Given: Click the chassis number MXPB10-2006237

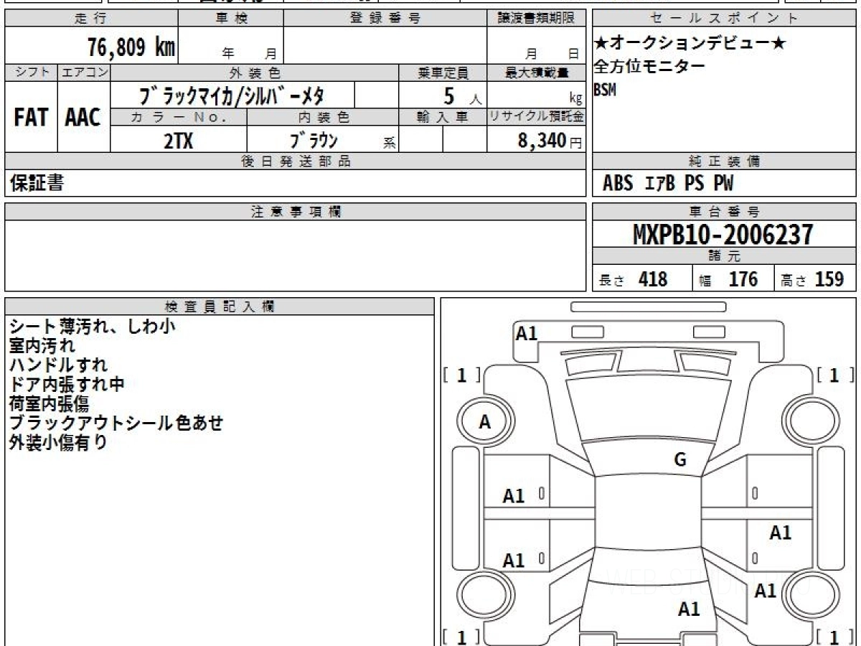Looking at the screenshot, I should tap(723, 234).
